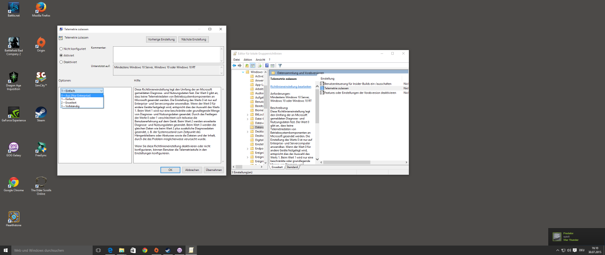Click the Abbrechen button
Screen dimensions: 605x255
click(192, 170)
